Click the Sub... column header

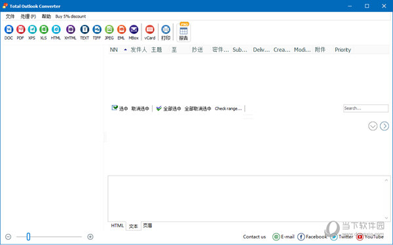coord(240,50)
